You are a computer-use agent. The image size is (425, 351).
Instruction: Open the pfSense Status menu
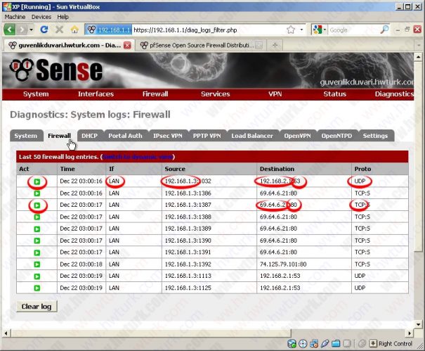[335, 94]
